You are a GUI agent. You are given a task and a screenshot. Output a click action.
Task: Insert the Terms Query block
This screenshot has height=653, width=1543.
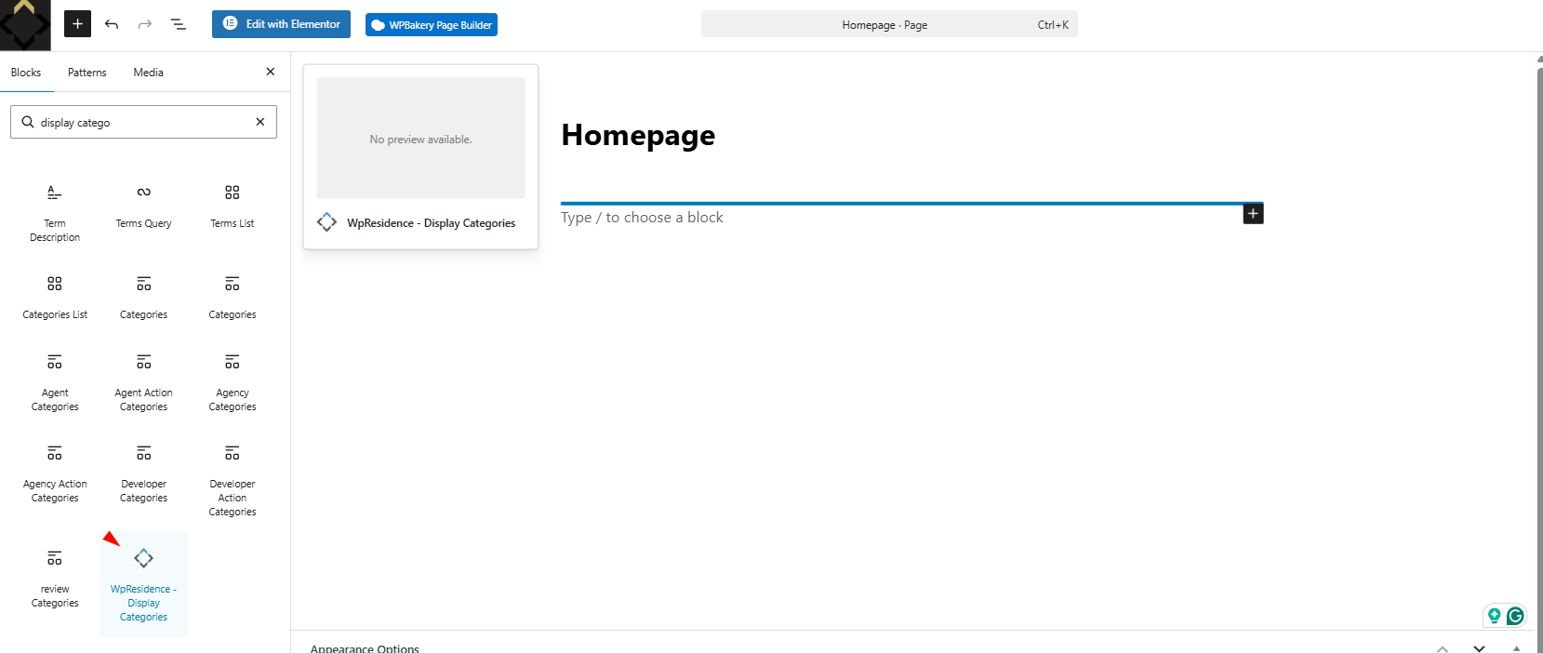(143, 206)
